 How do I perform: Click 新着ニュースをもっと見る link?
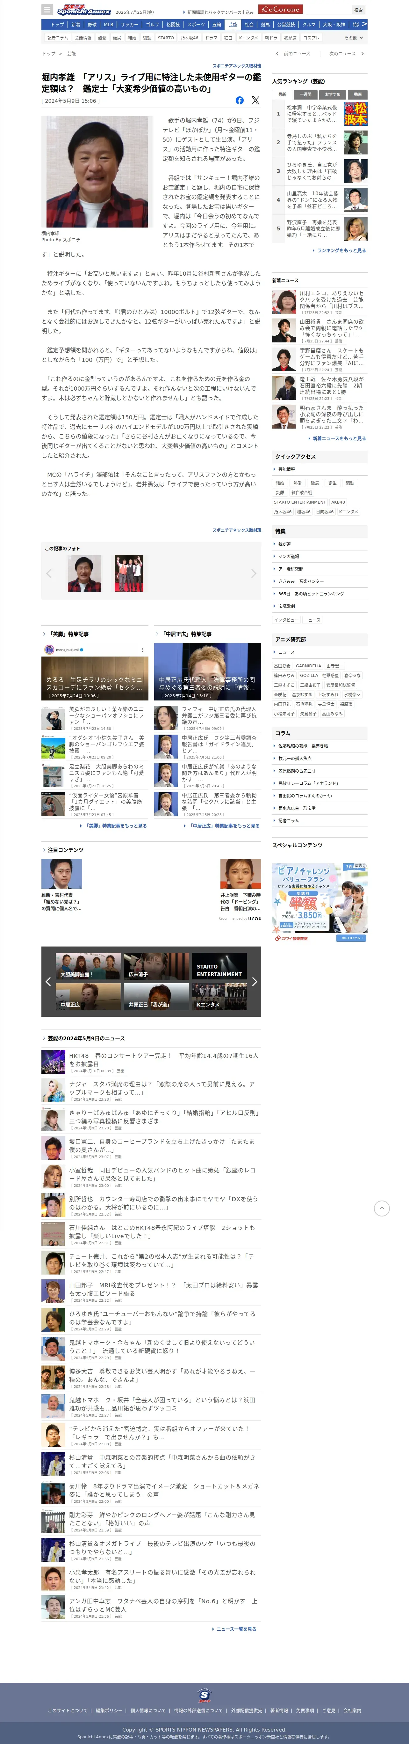tap(337, 439)
